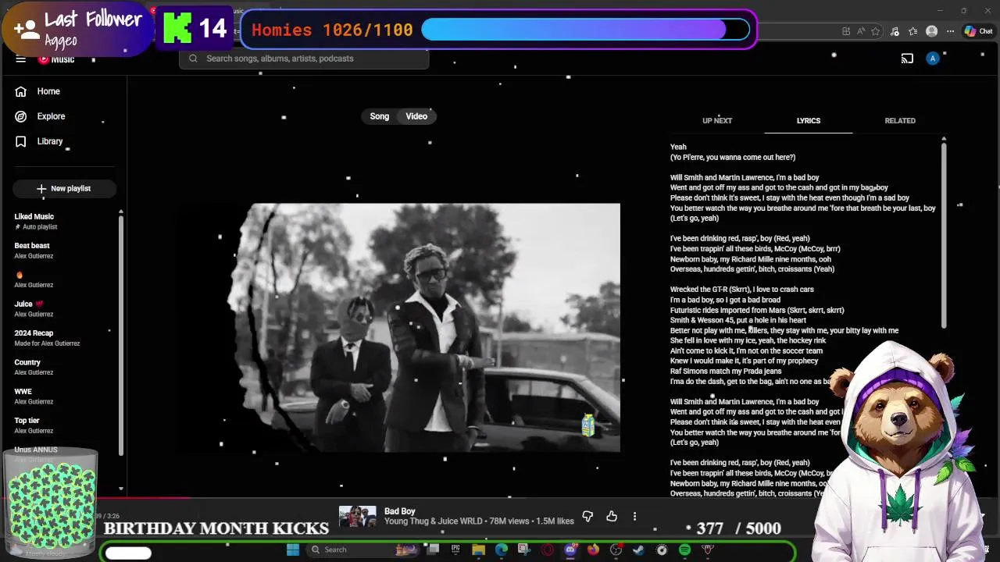Click the read aloud icon in Edge

coord(861,31)
